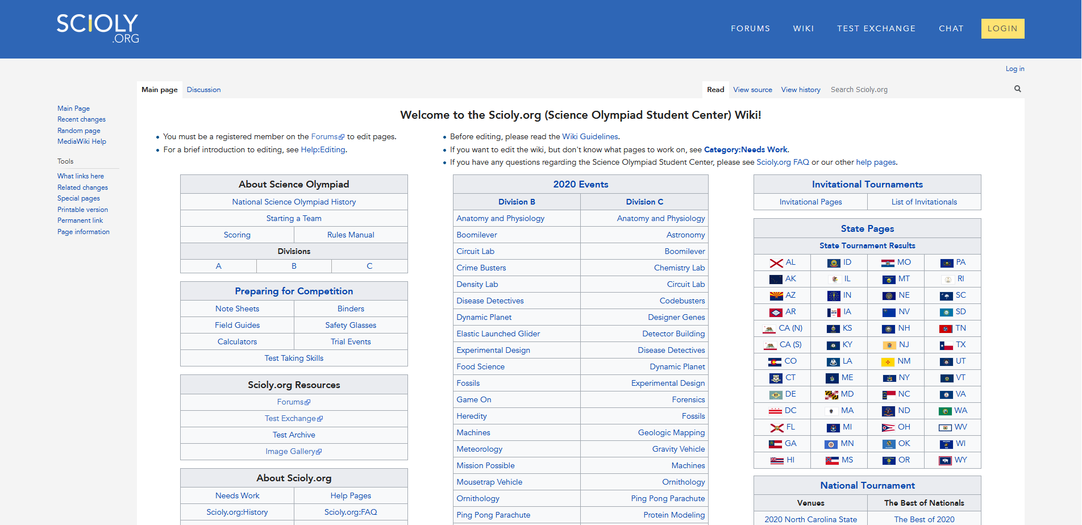The image size is (1082, 525).
Task: Open Random page from sidebar
Action: [x=78, y=131]
